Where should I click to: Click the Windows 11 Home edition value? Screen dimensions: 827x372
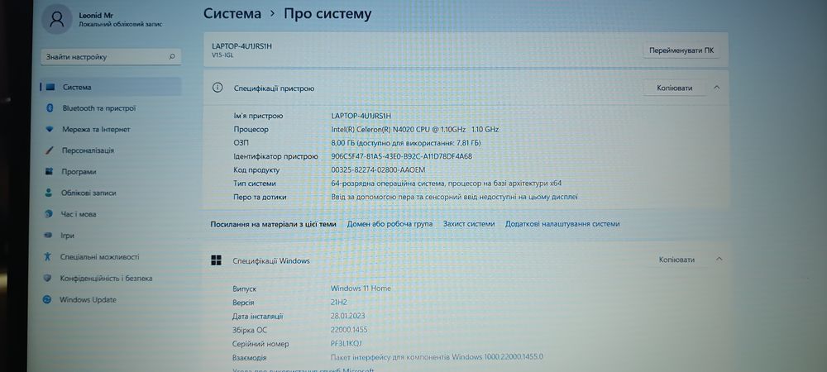point(361,289)
